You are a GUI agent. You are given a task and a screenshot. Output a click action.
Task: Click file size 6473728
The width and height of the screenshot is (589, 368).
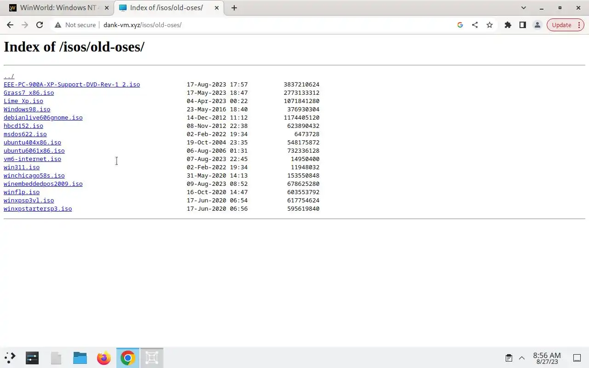(x=307, y=134)
